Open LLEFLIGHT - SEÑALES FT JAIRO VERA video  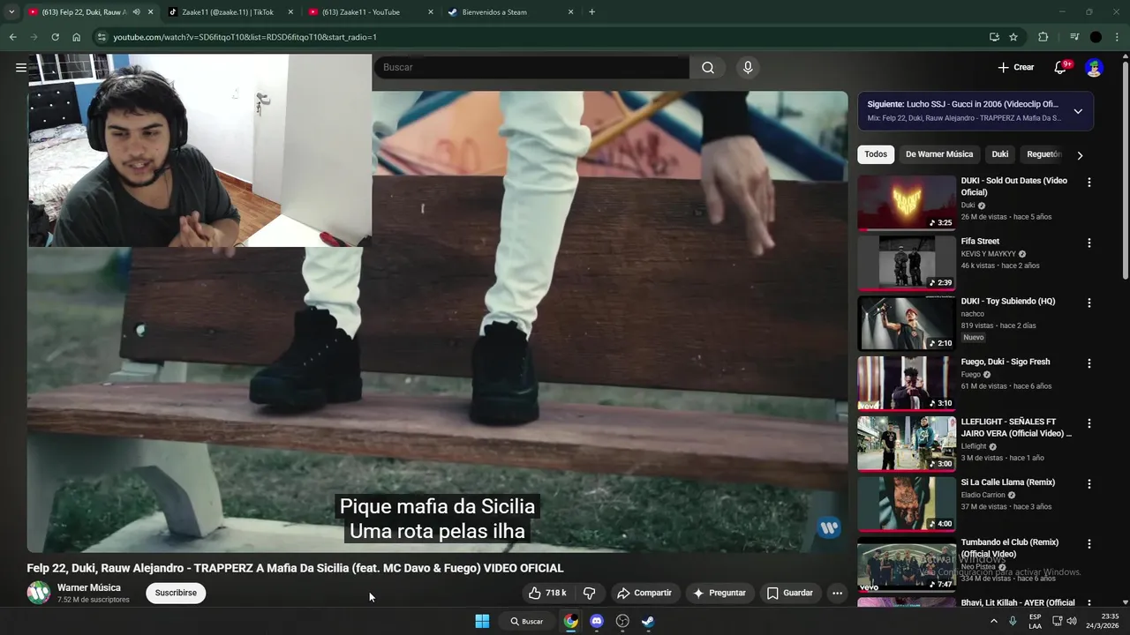pos(907,443)
